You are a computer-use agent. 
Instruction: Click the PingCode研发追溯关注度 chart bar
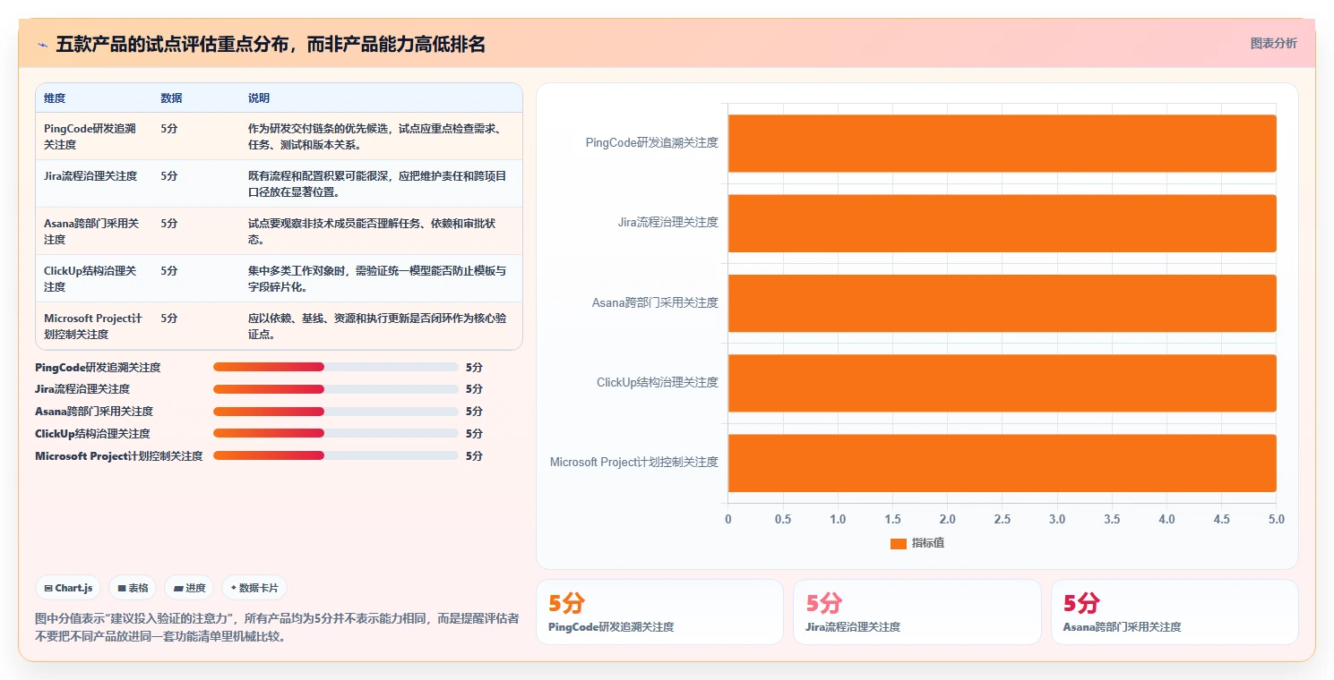coord(1002,143)
